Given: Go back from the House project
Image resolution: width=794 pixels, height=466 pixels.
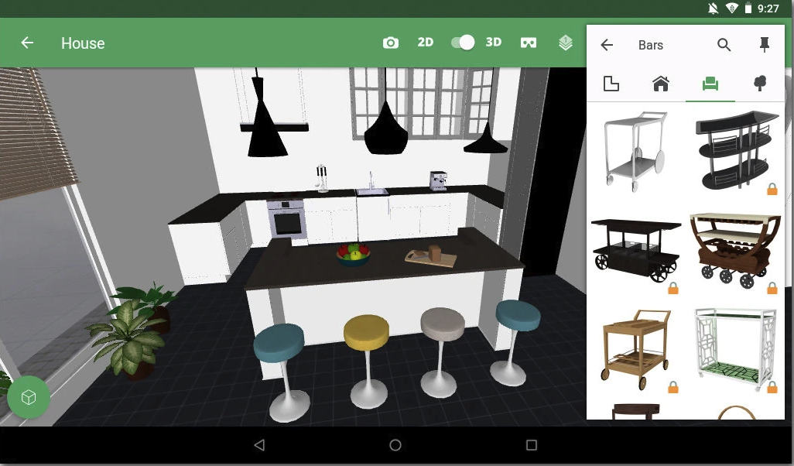Looking at the screenshot, I should tap(27, 43).
